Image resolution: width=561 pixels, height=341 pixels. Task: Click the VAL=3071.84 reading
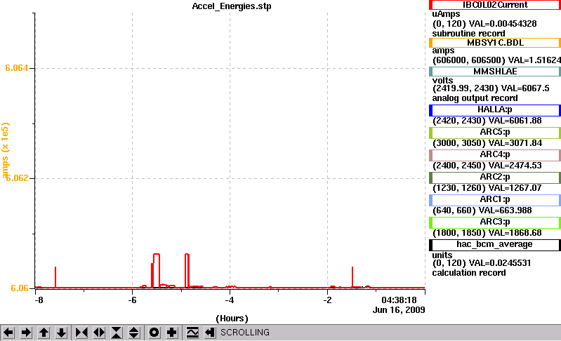click(x=515, y=143)
